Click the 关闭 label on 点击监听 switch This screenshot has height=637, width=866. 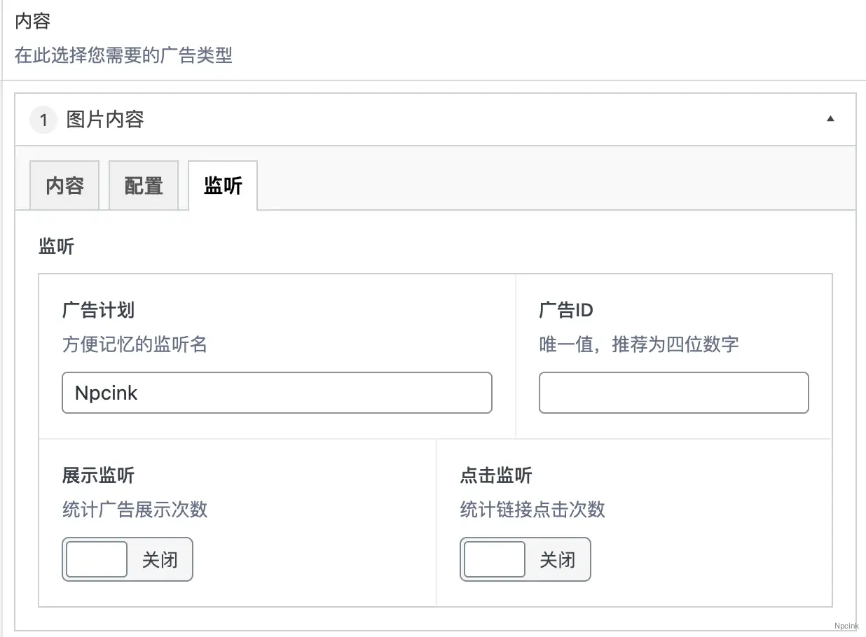558,560
